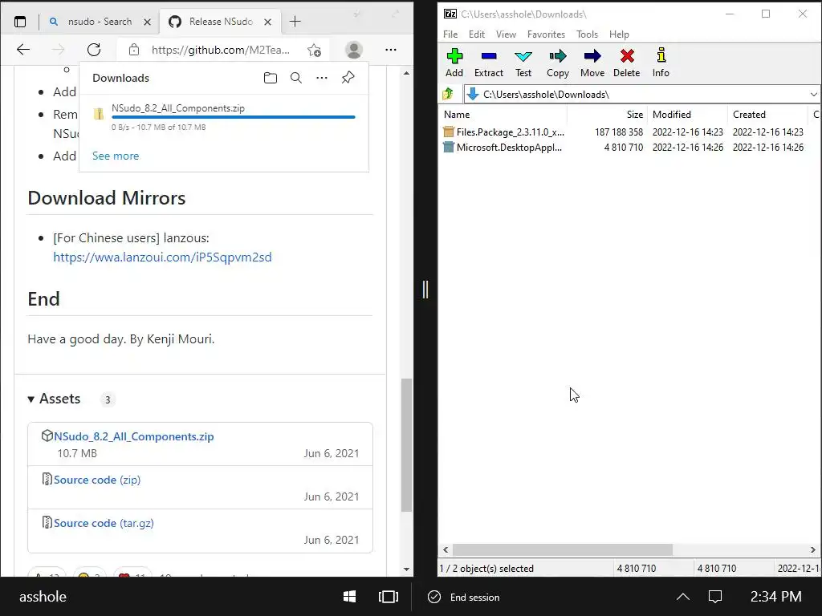Image resolution: width=822 pixels, height=616 pixels.
Task: Go up one folder level in 7-Zip
Action: point(448,95)
